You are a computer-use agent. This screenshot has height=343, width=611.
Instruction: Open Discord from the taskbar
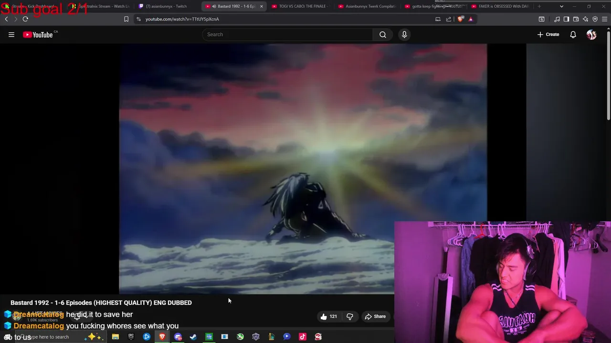click(x=178, y=337)
